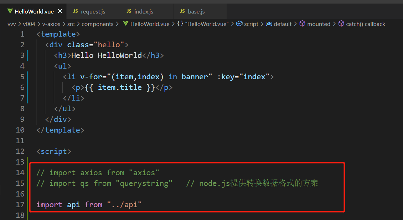
Task: Activate the HelloWorld.vue tab
Action: 34,11
